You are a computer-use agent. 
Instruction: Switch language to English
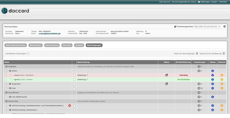[214, 2]
